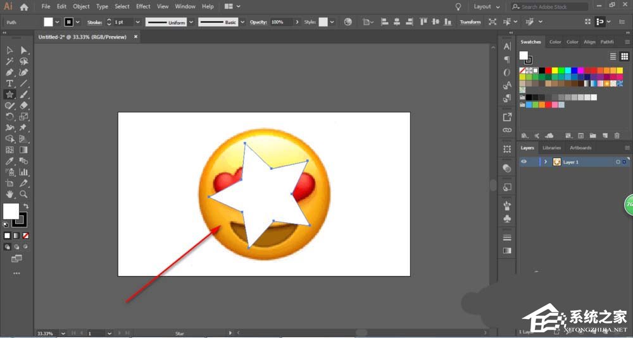Click the Home icon in the top bar

tap(24, 7)
